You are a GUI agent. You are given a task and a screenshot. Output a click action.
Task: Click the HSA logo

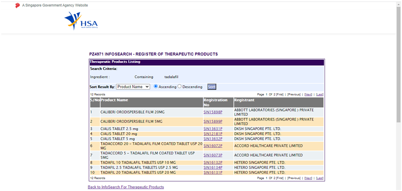tap(81, 21)
